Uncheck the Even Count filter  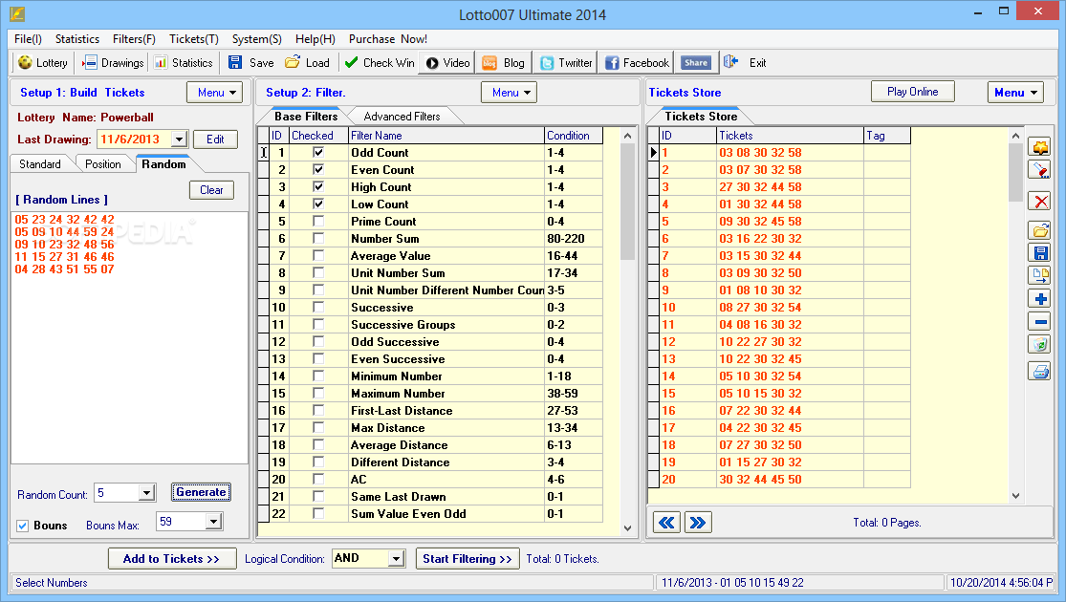(318, 169)
